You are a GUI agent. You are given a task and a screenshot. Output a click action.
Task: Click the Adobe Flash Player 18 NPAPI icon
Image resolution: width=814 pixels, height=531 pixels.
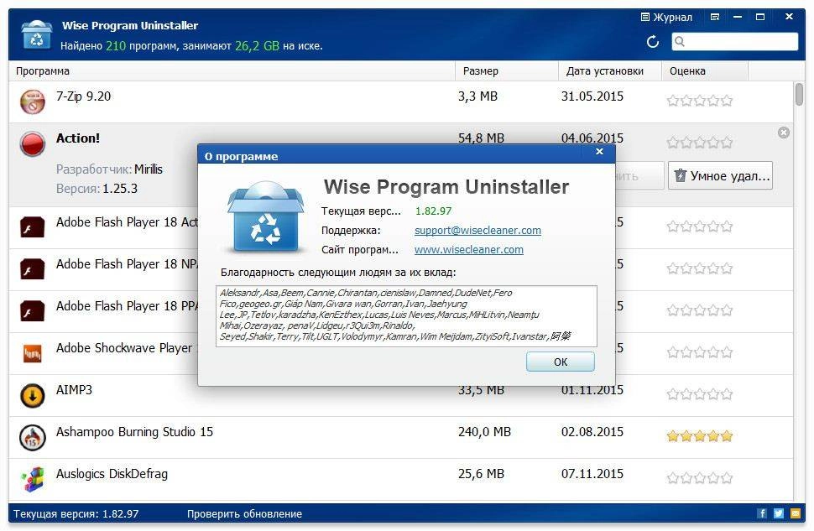(x=32, y=269)
